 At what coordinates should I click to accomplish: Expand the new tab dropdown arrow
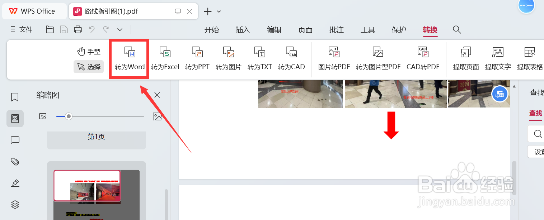[219, 11]
